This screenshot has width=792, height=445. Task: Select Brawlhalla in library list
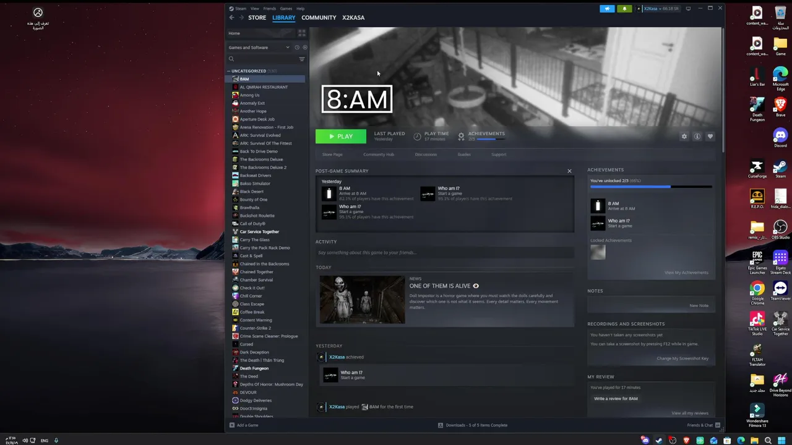point(249,208)
